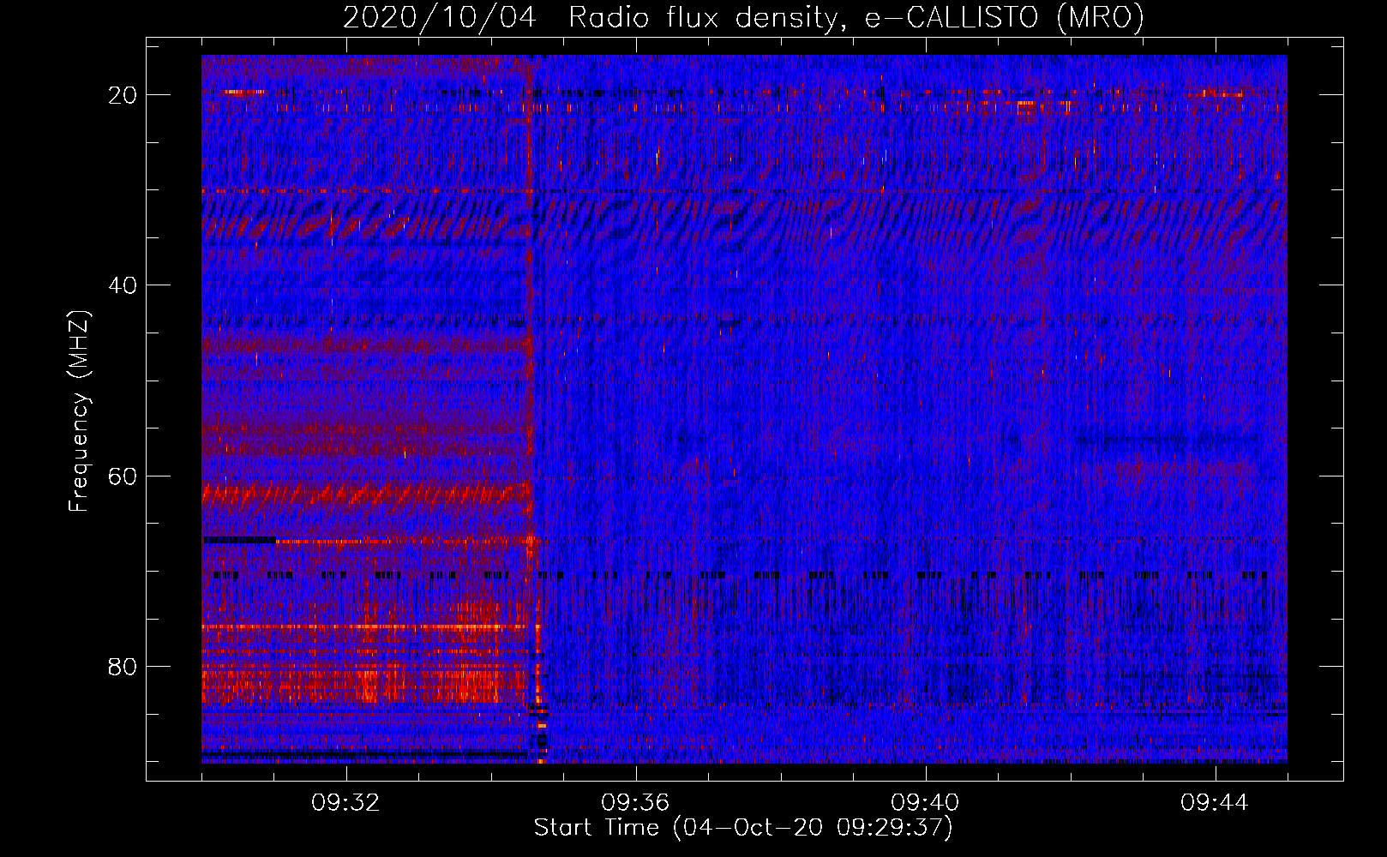Screen dimensions: 1387x857
Task: Click the 20 MHz frequency tick label
Action: pyautogui.click(x=123, y=95)
